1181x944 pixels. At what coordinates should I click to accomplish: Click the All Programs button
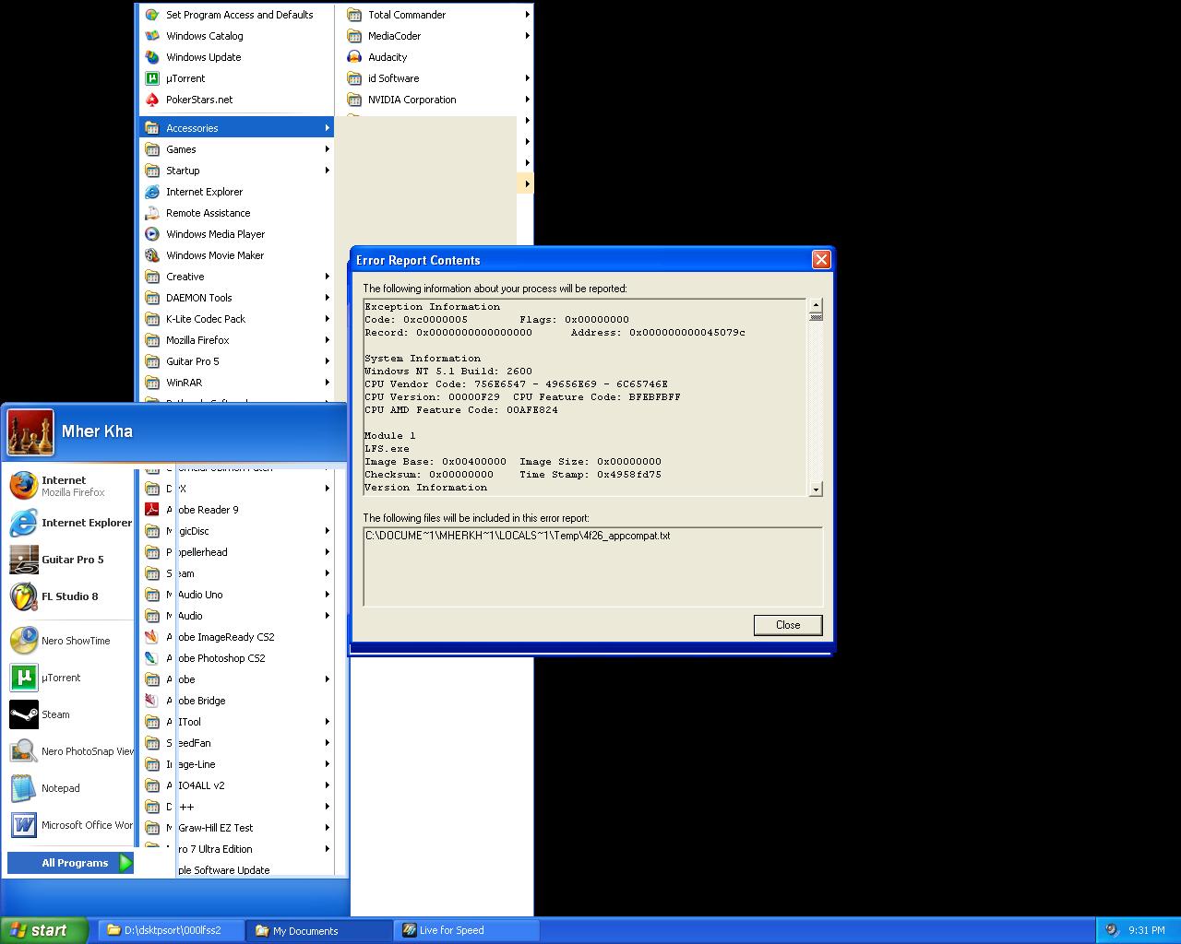[71, 863]
